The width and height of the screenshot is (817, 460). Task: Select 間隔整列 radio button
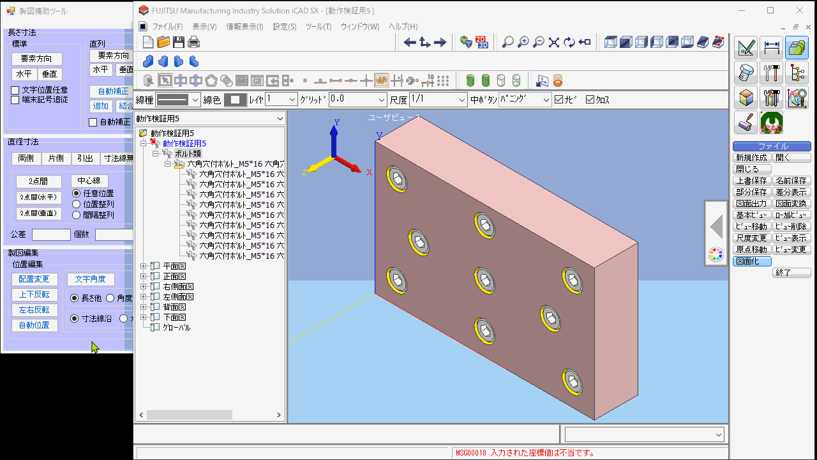[x=76, y=215]
